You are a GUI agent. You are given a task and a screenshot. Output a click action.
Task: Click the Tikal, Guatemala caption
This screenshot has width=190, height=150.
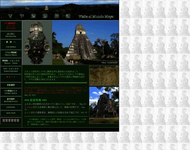(109, 62)
